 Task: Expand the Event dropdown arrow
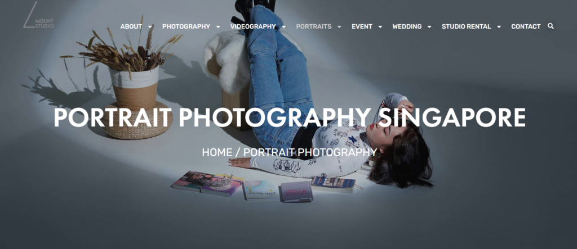[380, 26]
